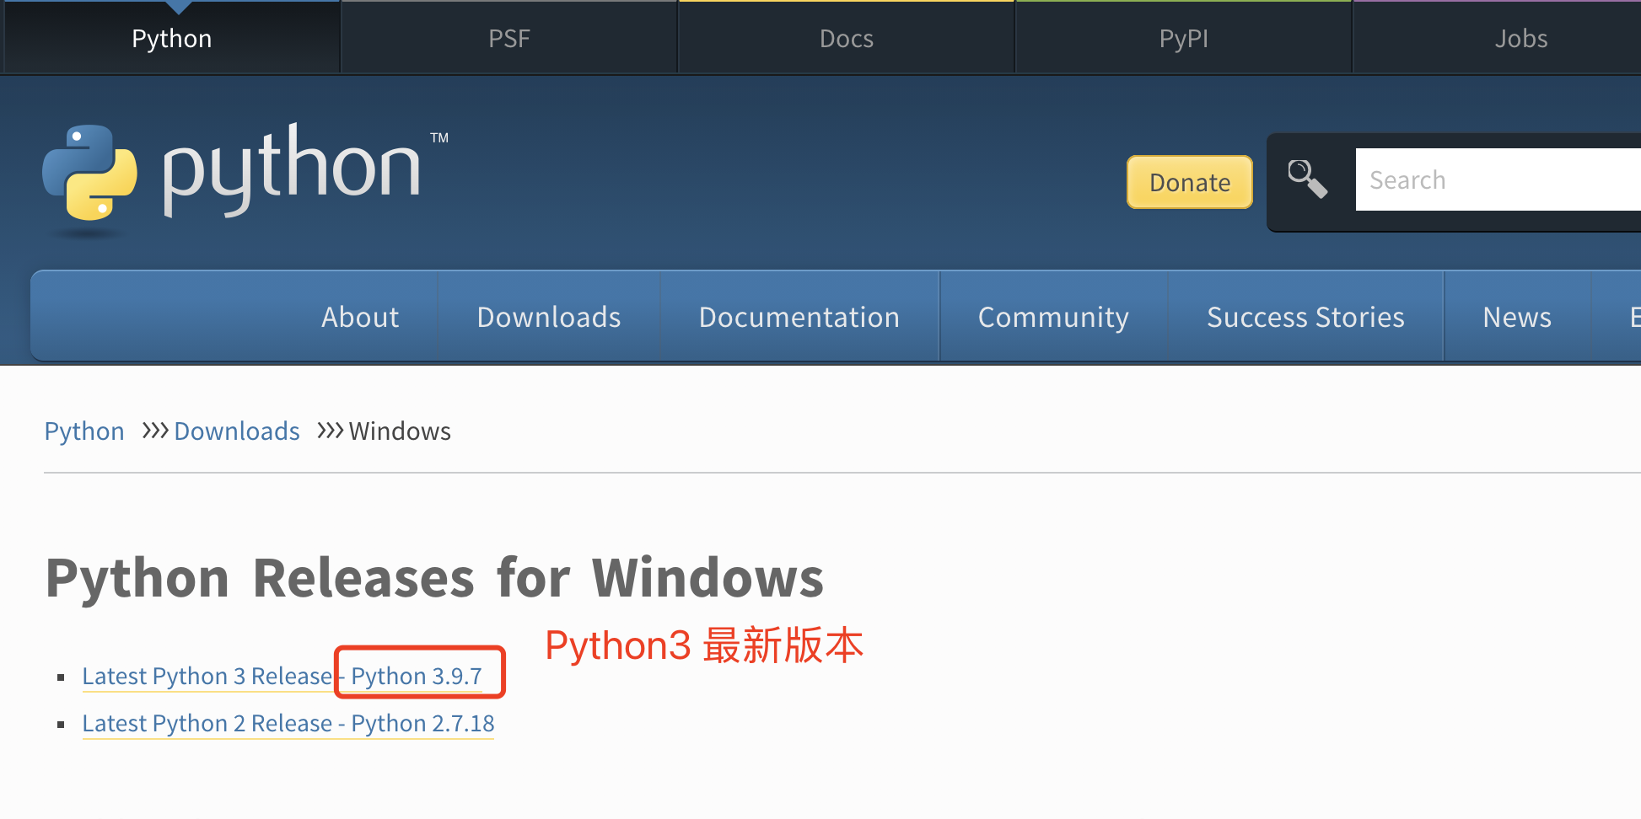Go to Downloads breadcrumb link
1641x819 pixels.
tap(237, 431)
